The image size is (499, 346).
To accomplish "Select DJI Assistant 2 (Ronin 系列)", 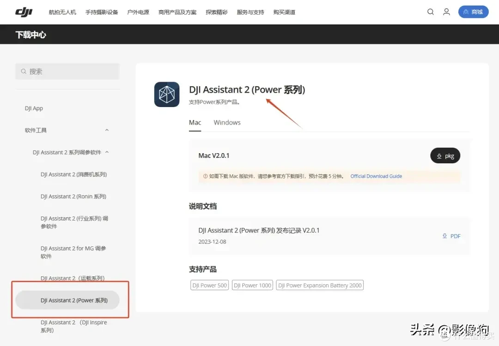I will click(x=73, y=197).
